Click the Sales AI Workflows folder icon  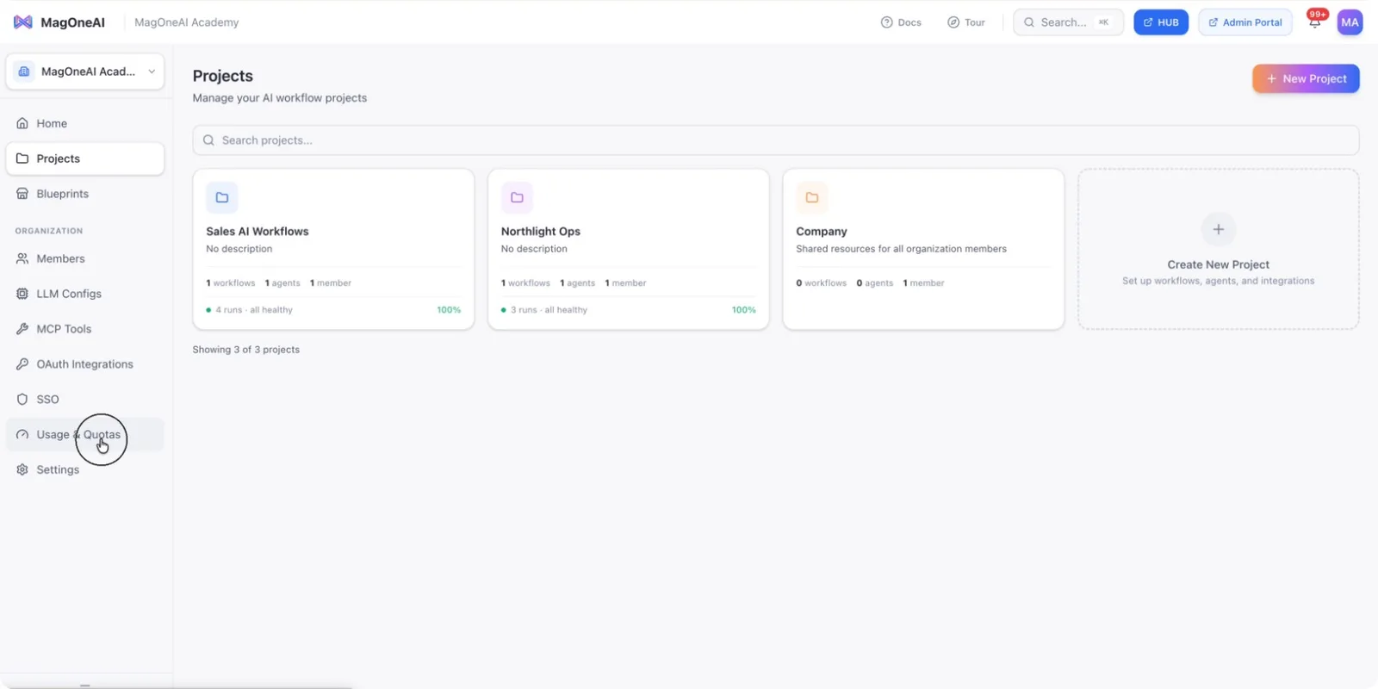(x=222, y=197)
